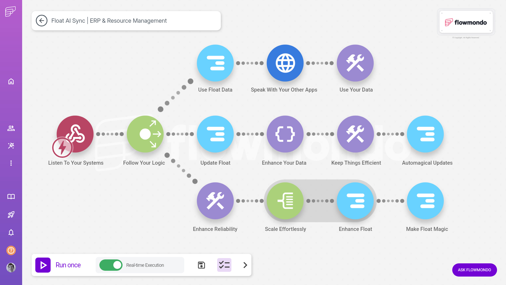
Task: Select the Update Float module
Action: click(215, 134)
